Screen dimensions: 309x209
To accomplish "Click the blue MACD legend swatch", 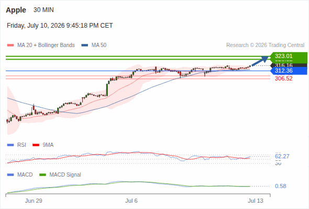I will 10,175.
